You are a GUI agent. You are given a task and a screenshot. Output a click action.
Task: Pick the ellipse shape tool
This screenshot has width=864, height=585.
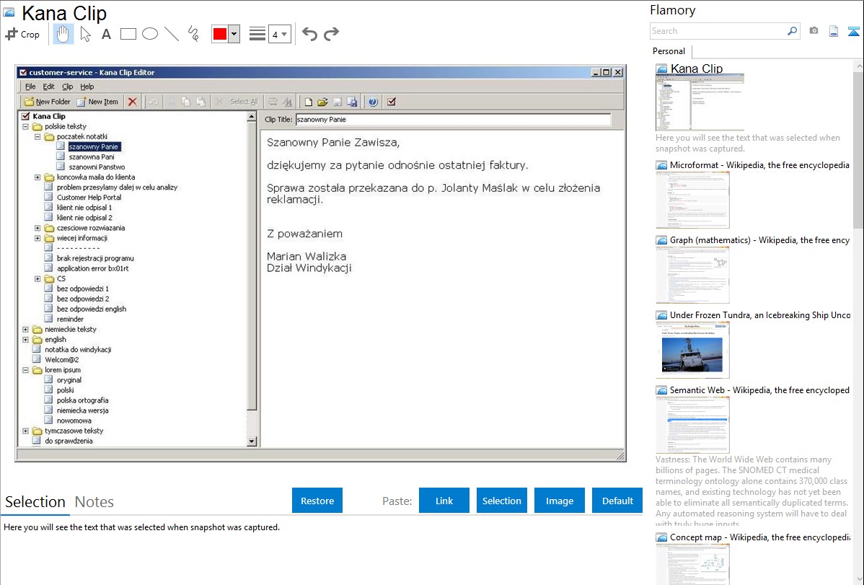[x=149, y=34]
